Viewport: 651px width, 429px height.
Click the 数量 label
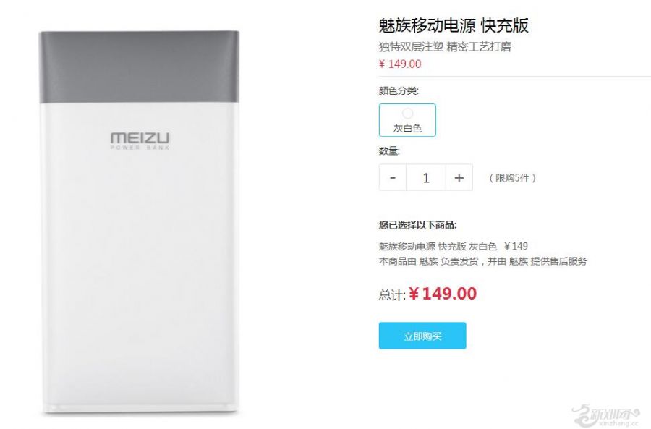coord(389,150)
